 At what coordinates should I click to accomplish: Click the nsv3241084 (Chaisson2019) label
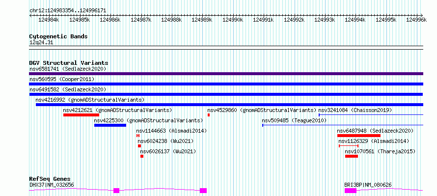click(355, 110)
